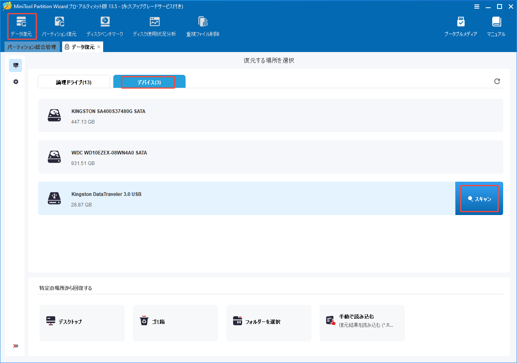This screenshot has width=517, height=363.
Task: Click the スキャン button for Kingston DataTraveler
Action: (x=479, y=198)
